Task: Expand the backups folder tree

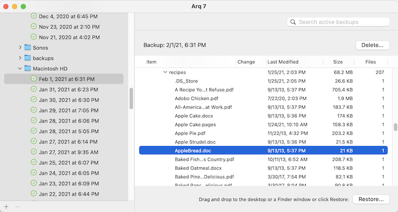Action: pos(20,58)
